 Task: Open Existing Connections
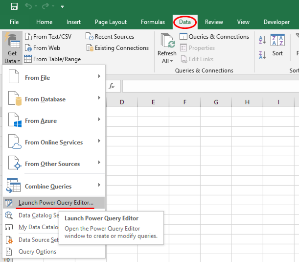117,48
